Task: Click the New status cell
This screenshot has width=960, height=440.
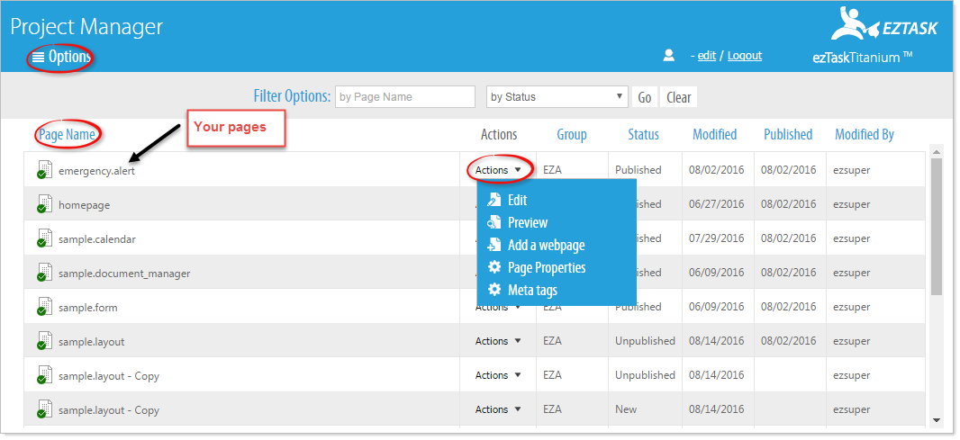Action: click(626, 409)
